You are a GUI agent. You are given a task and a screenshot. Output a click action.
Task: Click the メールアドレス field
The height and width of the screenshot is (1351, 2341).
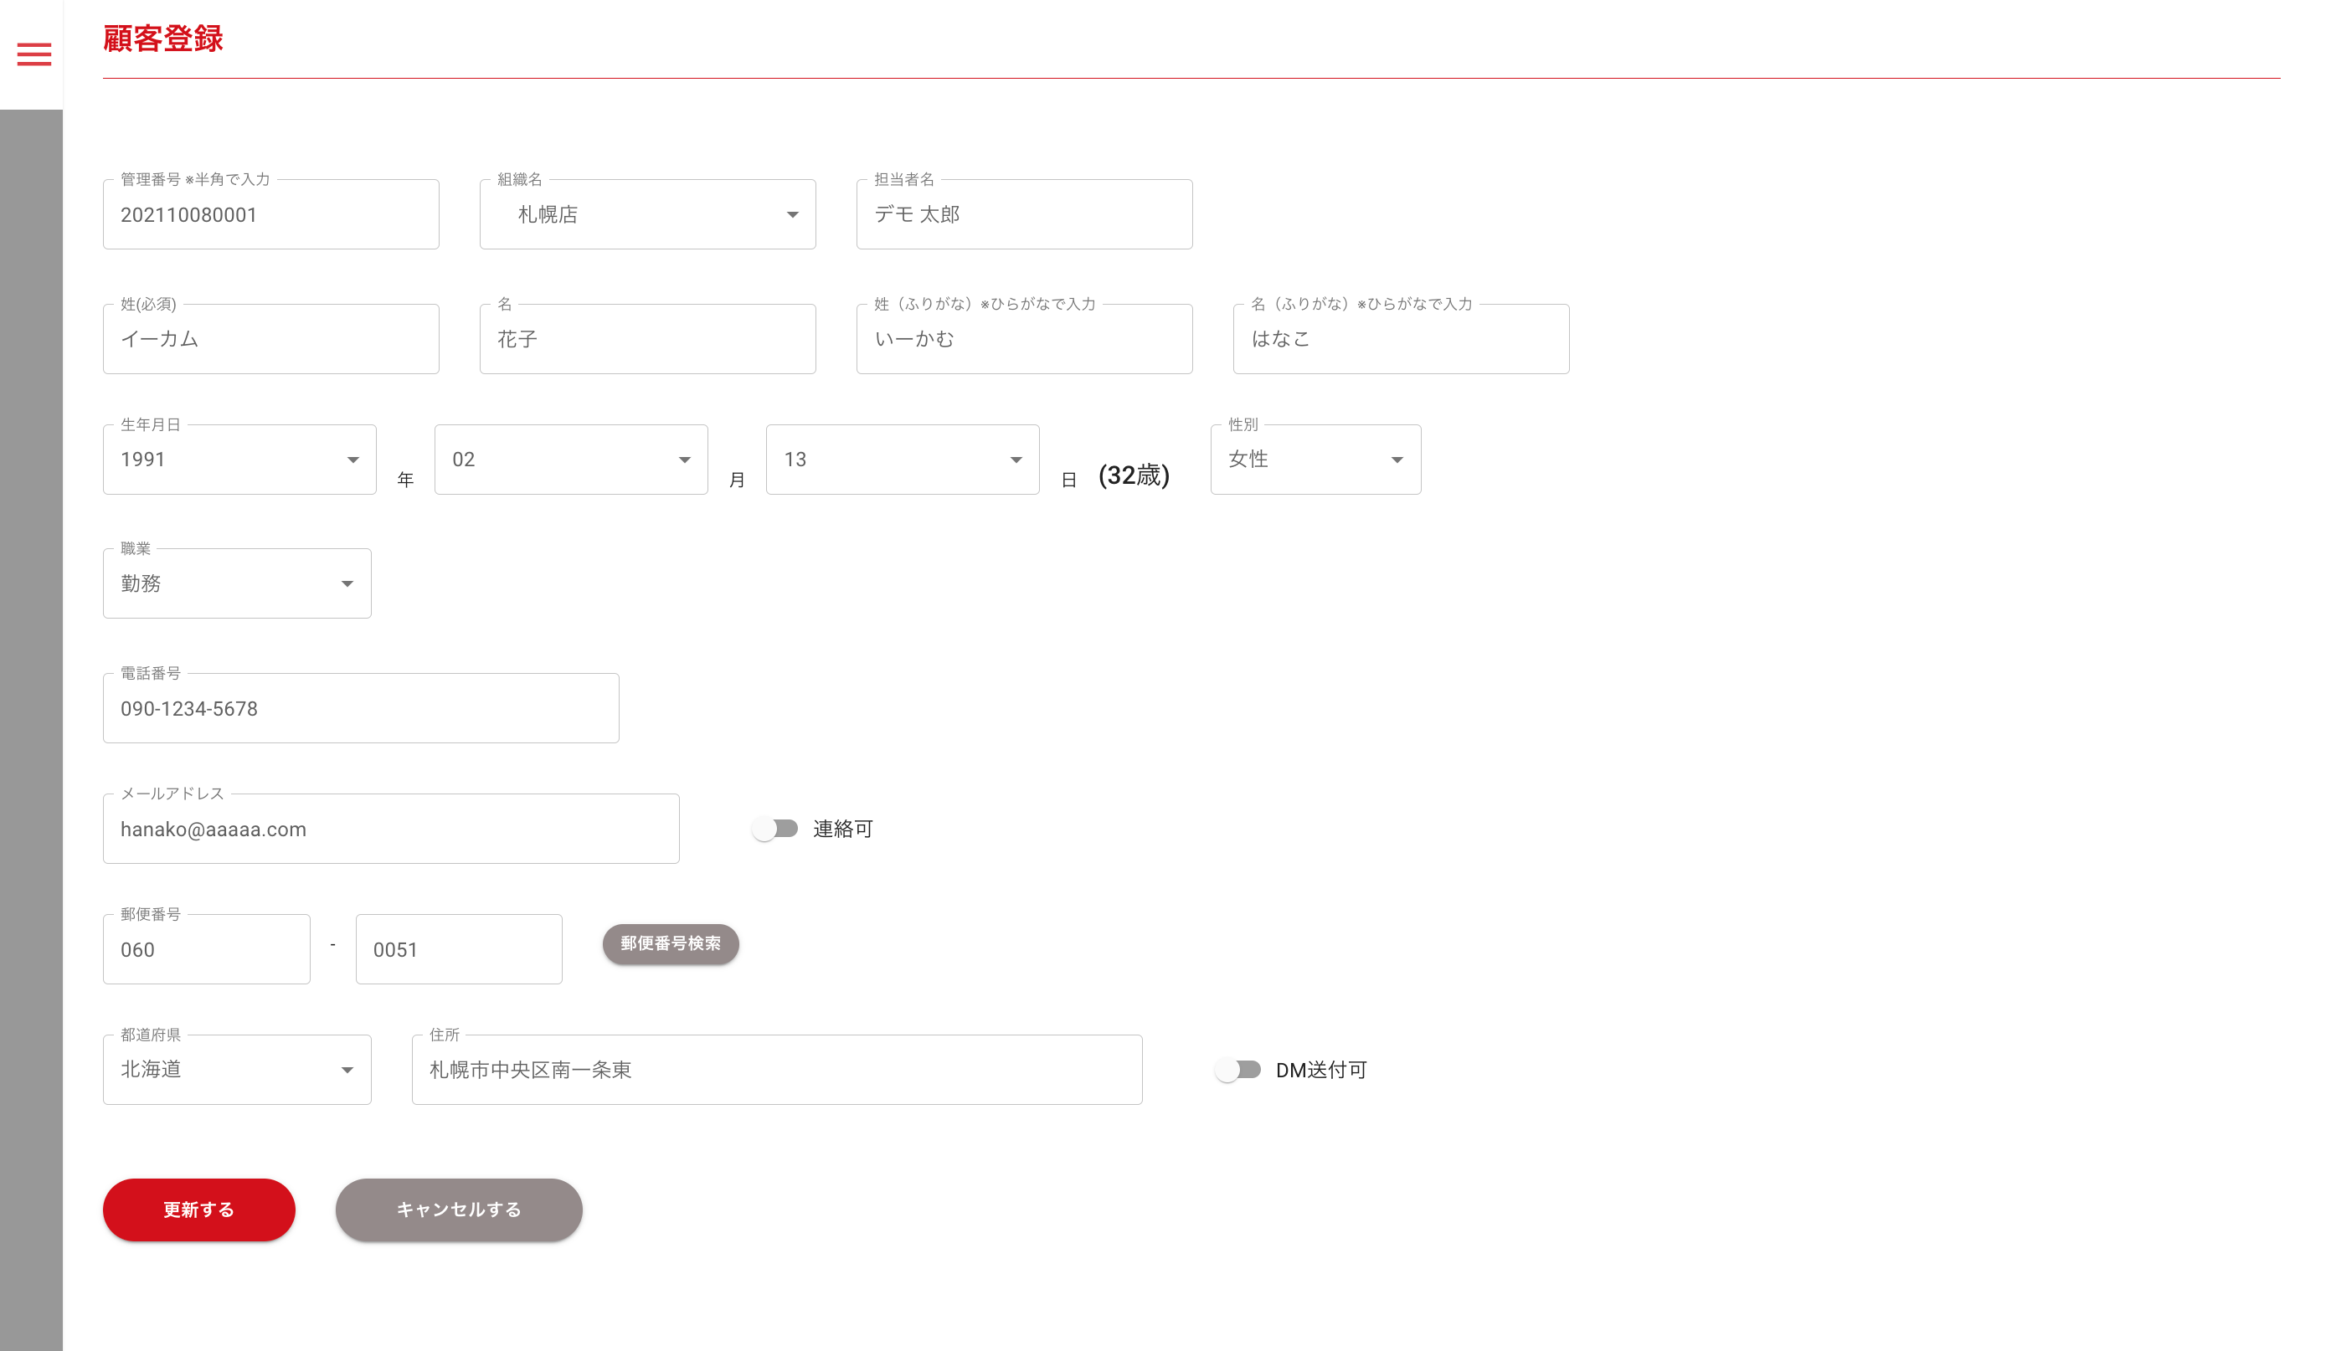tap(391, 829)
